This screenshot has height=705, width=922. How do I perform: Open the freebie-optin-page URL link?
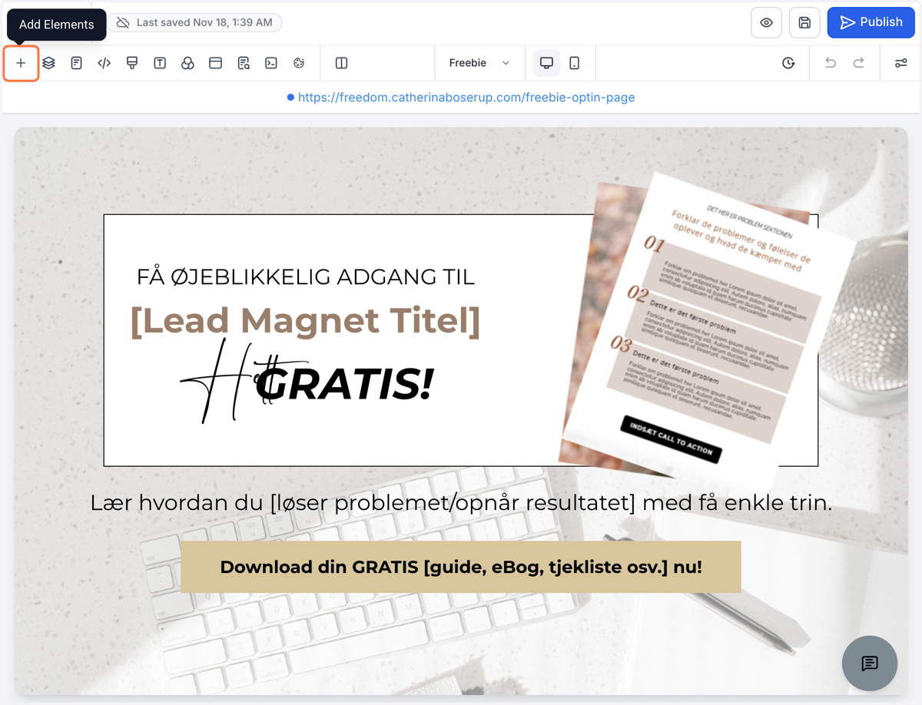[x=466, y=98]
